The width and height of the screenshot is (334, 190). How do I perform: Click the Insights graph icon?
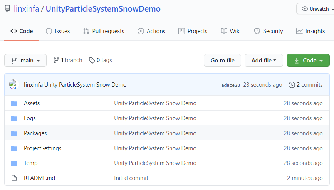299,31
